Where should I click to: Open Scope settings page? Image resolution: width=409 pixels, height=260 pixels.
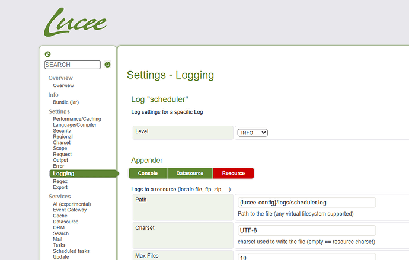(60, 148)
